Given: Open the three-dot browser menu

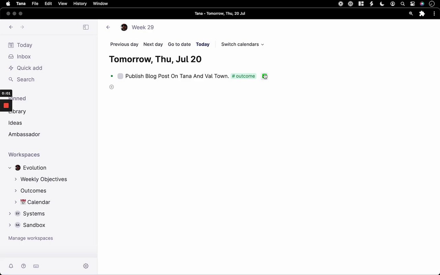Looking at the screenshot, I should point(434,13).
